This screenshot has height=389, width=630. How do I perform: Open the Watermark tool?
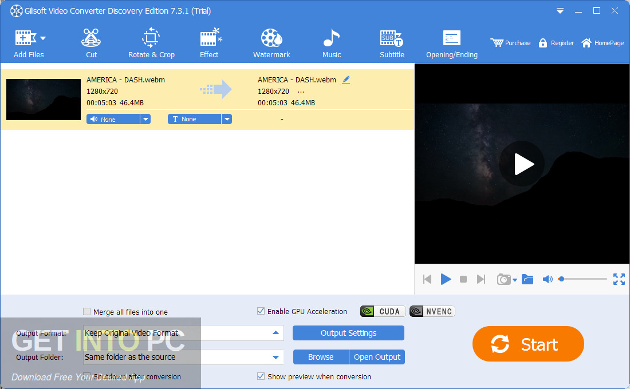tap(271, 43)
